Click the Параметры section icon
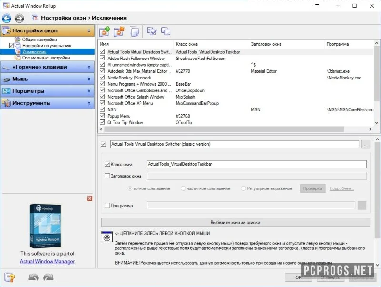Screen dimensions: 381x287 (7, 91)
